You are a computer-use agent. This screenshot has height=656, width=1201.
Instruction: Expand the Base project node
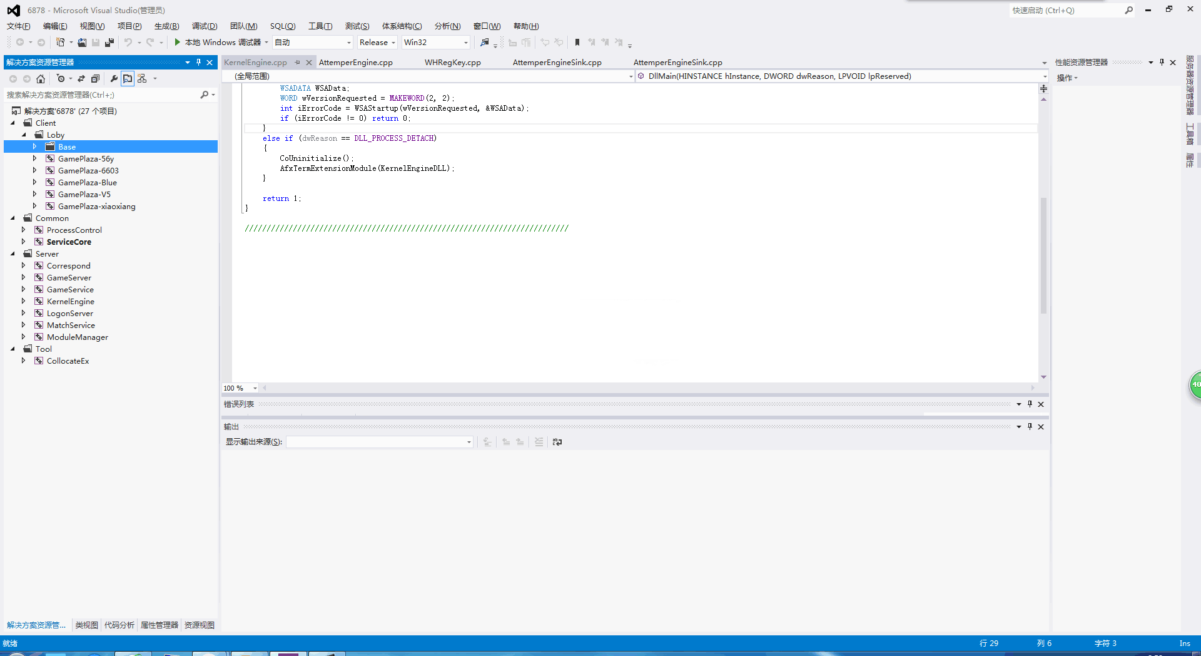click(x=34, y=146)
